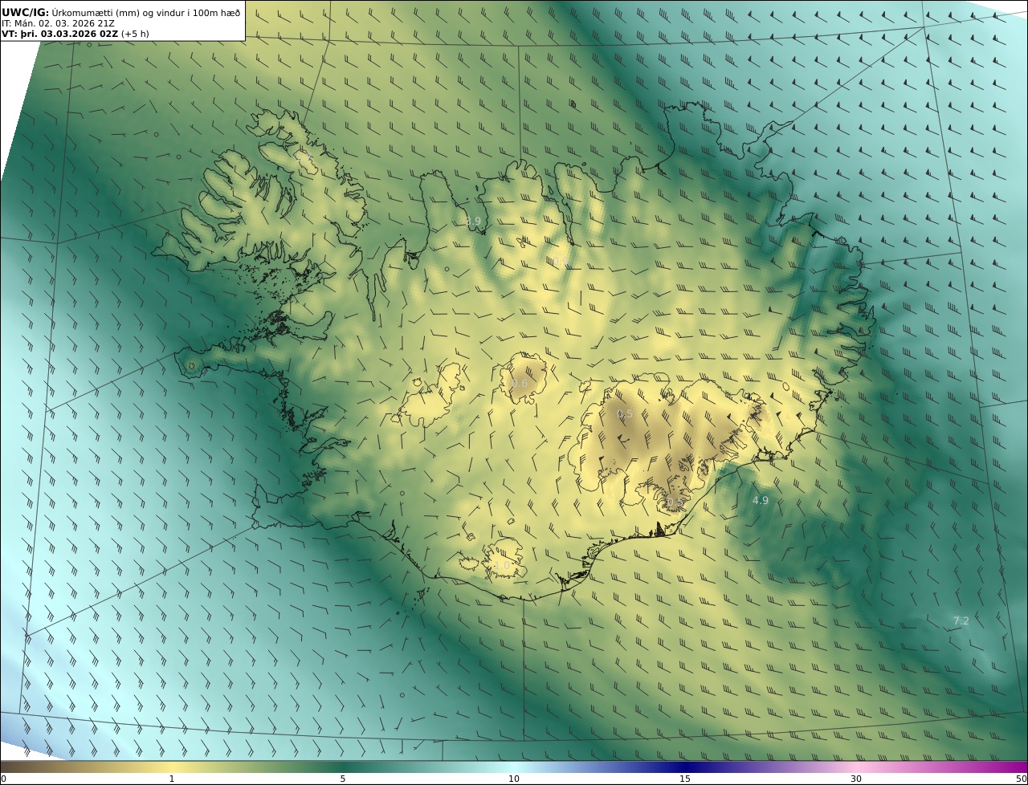Click the 0.5 label nearest the 0.6 label
1028x785 pixels.
[625, 413]
